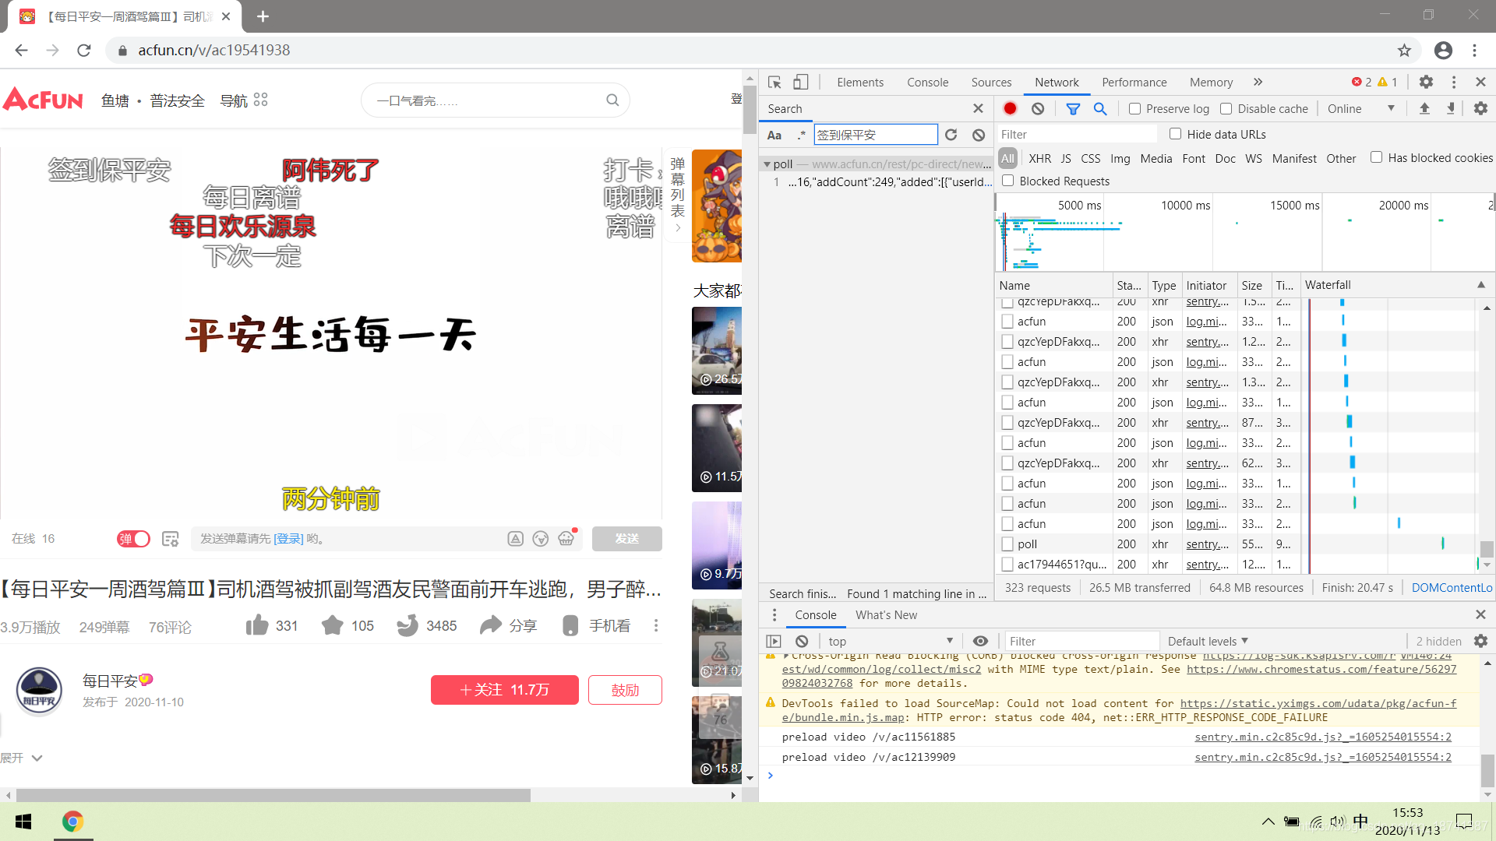Open the Online network throttling dropdown

1360,108
